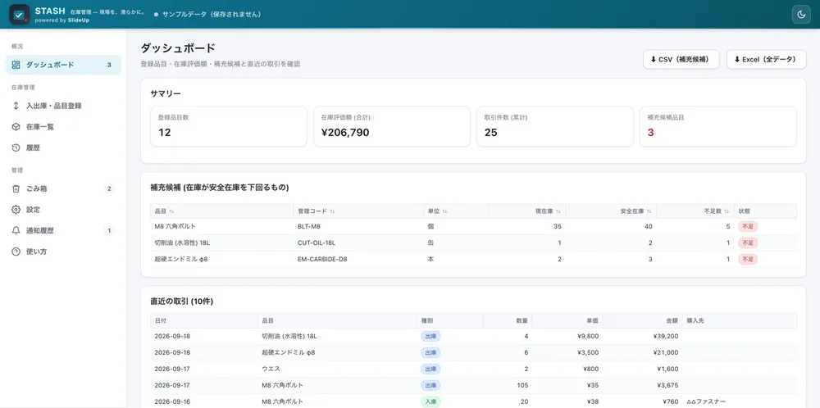
Task: Click the 登録品目数 summary card
Action: pyautogui.click(x=229, y=126)
